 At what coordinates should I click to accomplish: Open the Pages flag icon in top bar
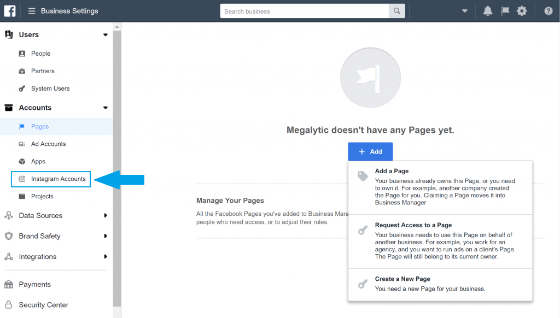click(505, 11)
